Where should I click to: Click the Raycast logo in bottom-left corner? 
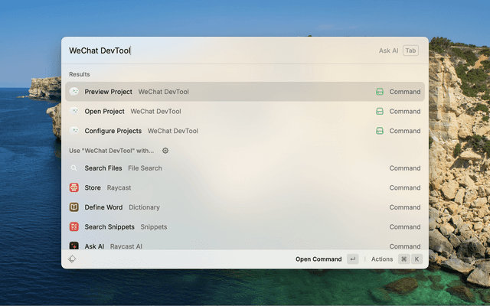(72, 259)
